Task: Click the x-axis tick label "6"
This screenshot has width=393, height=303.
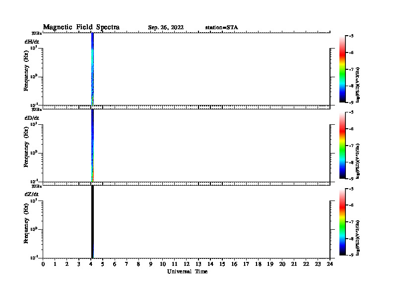Action: [x=115, y=264]
